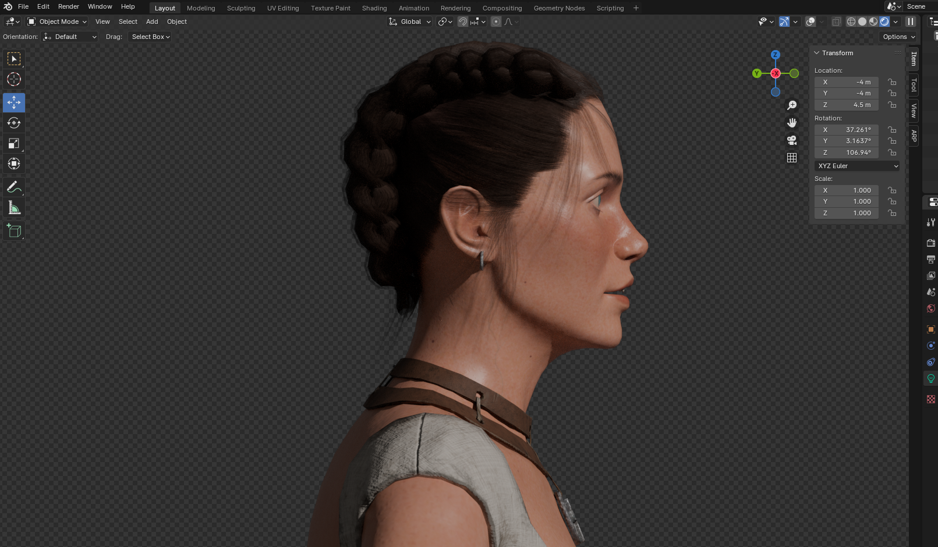The height and width of the screenshot is (547, 938).
Task: Toggle camera view in the viewport
Action: click(x=792, y=140)
